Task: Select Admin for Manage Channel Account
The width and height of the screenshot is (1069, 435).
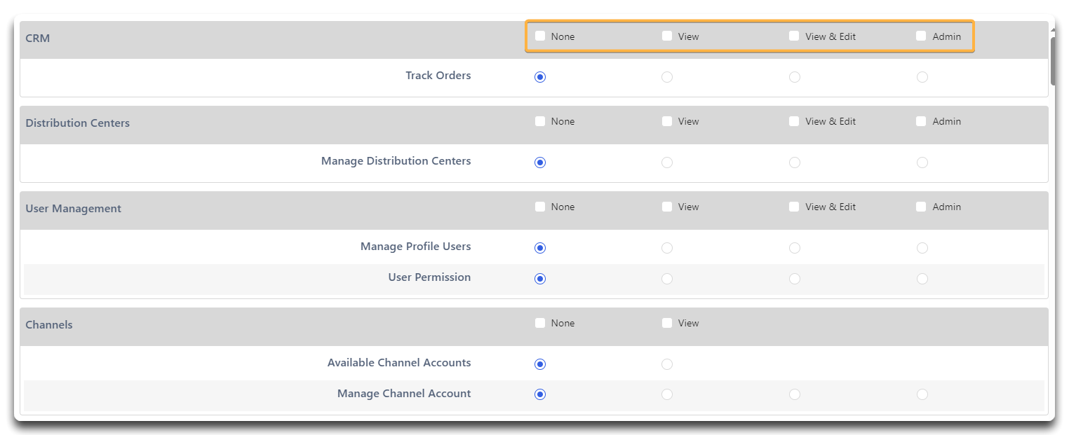Action: (x=922, y=394)
